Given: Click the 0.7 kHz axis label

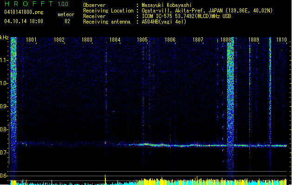Looking at the screenshot, I should pos(4,153).
